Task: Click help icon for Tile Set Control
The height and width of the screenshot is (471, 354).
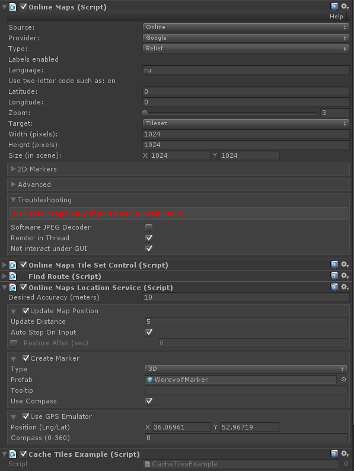Action: [x=334, y=265]
